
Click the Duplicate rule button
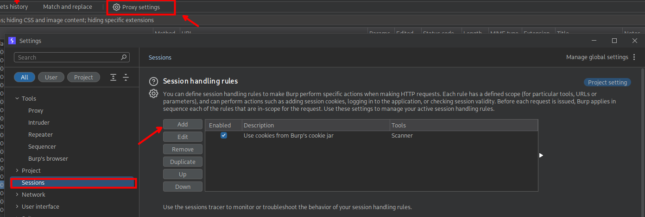[x=183, y=162]
